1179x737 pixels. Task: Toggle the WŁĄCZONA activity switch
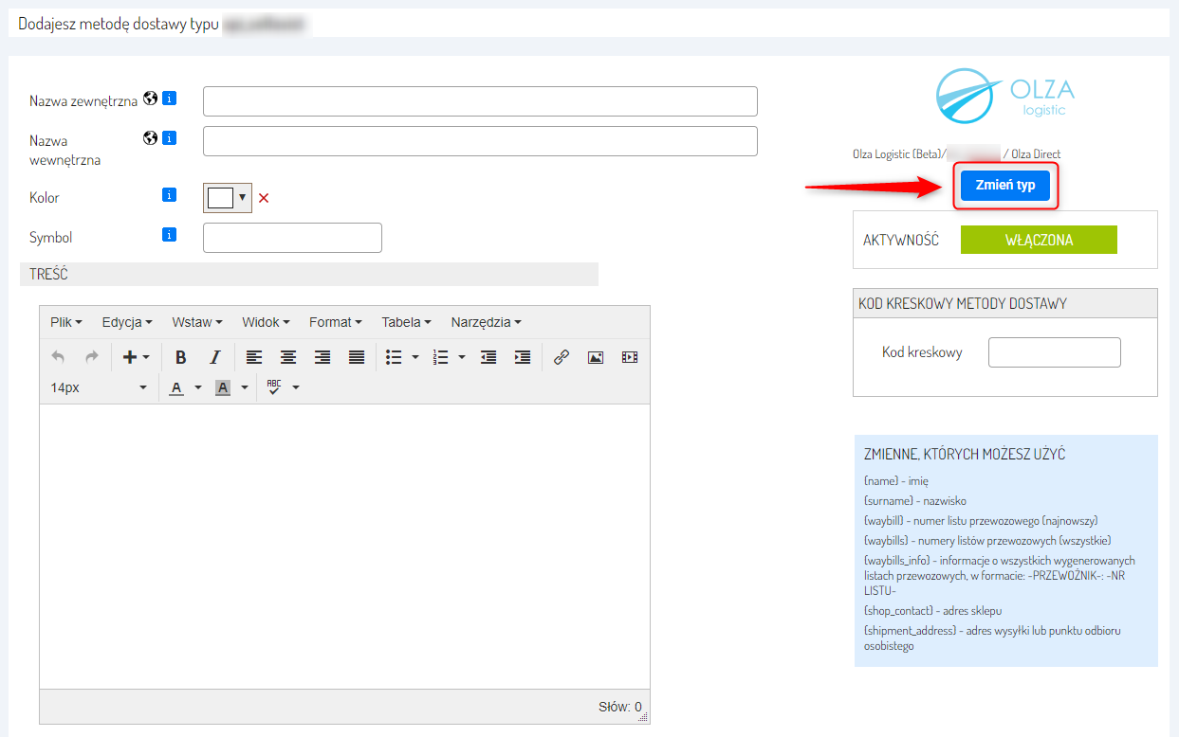1039,240
